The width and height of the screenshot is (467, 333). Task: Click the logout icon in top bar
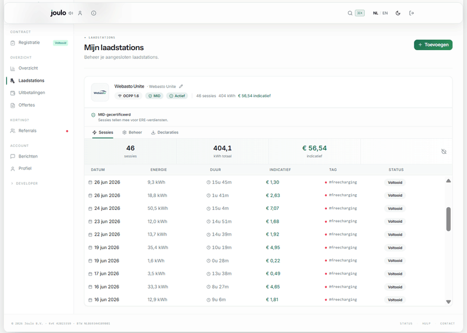click(412, 13)
